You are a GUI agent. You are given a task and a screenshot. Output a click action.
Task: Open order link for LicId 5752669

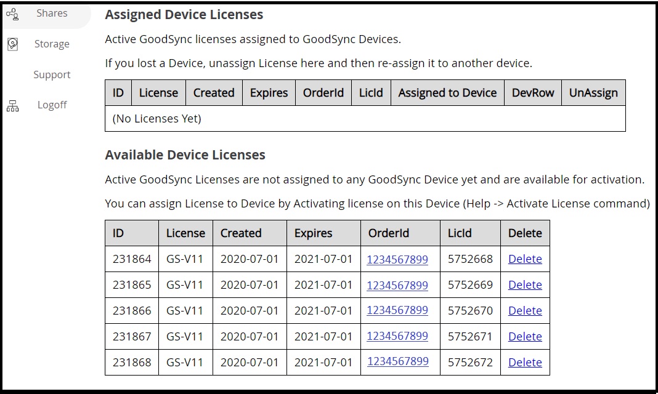pyautogui.click(x=397, y=286)
